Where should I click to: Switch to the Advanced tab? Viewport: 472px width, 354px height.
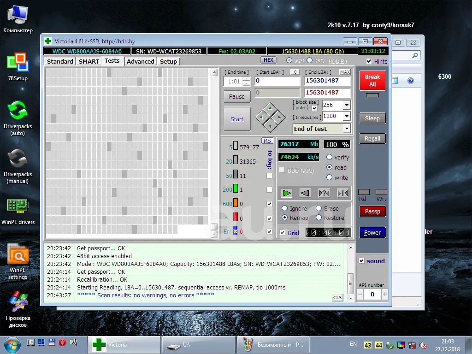140,61
